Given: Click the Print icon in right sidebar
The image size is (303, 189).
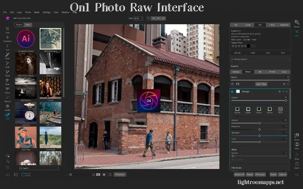Looking at the screenshot, I should click(x=297, y=146).
